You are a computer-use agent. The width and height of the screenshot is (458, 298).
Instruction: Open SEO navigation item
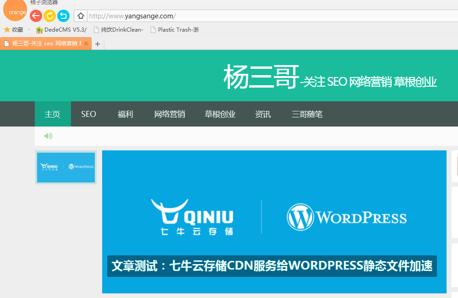(x=88, y=114)
